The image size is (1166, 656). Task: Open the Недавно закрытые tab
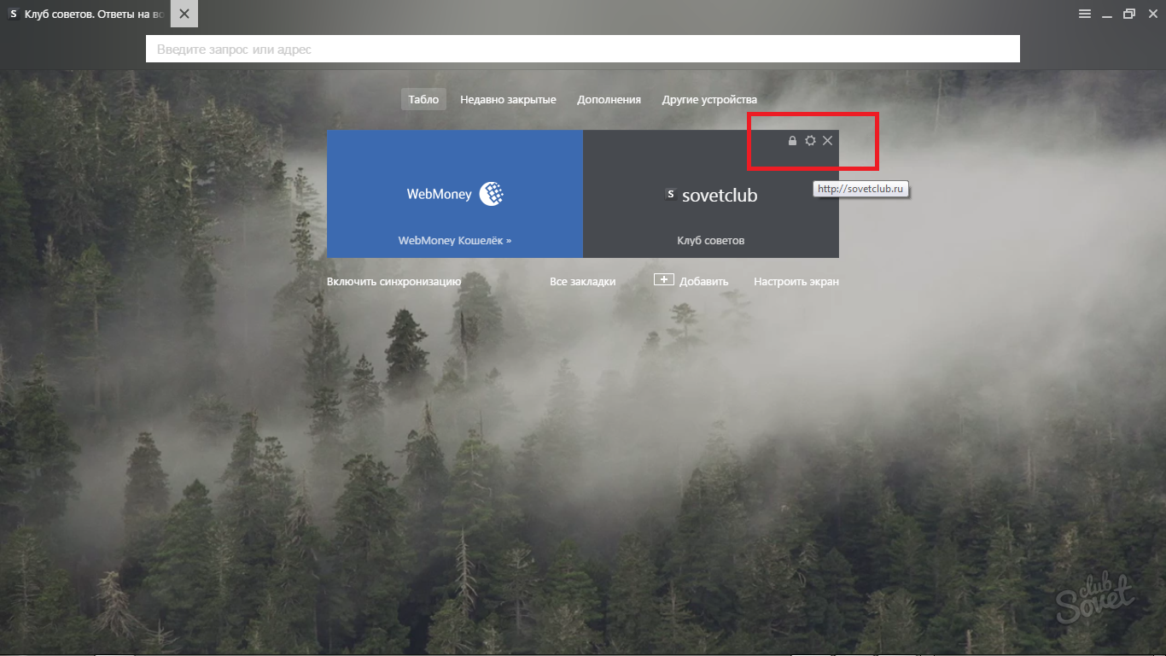coord(508,100)
